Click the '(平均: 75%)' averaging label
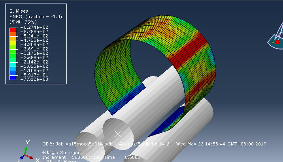This screenshot has width=283, height=162. click(23, 22)
